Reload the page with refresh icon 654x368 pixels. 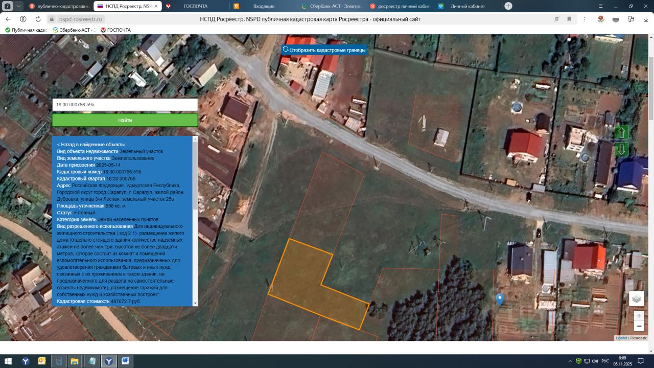[38, 19]
